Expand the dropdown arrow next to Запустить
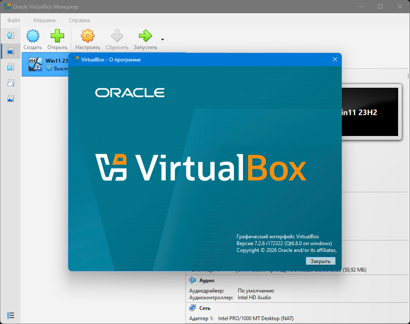 (162, 40)
